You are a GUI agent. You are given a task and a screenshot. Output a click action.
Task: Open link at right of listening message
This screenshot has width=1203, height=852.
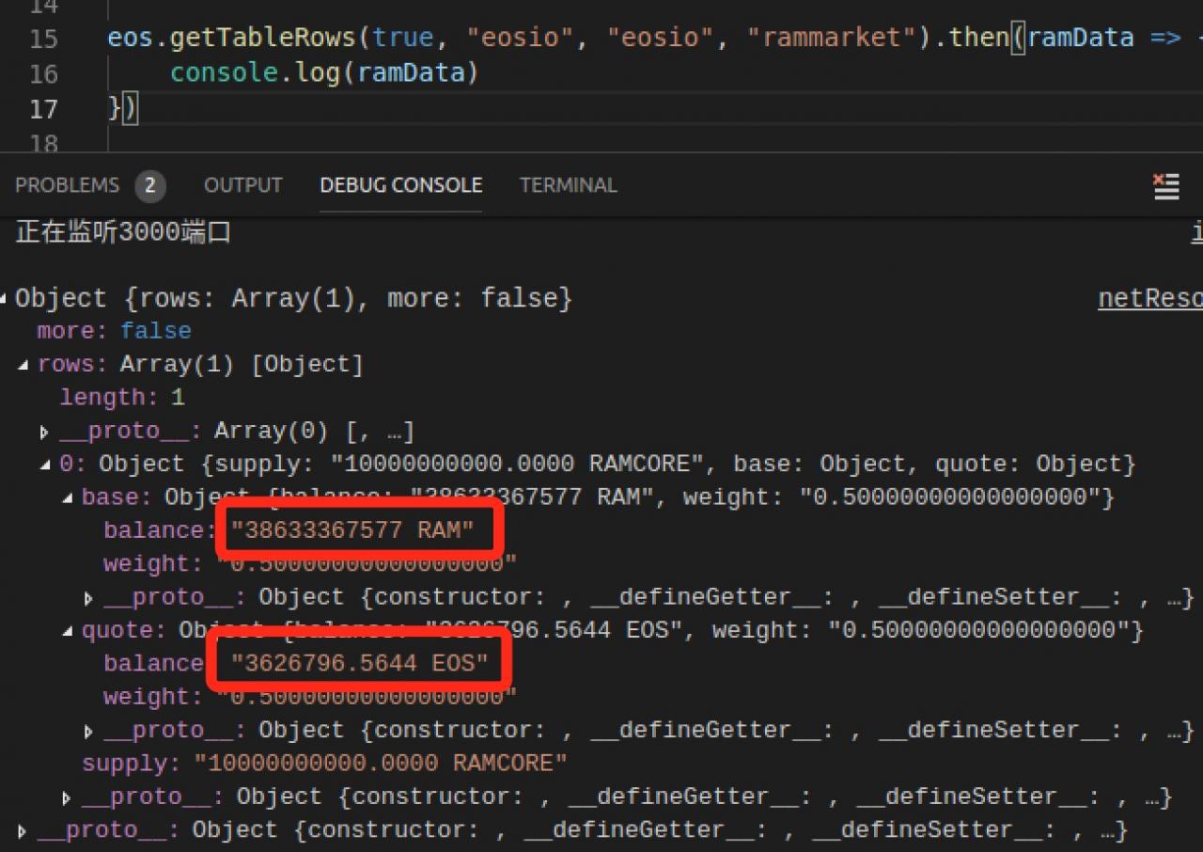point(1197,231)
